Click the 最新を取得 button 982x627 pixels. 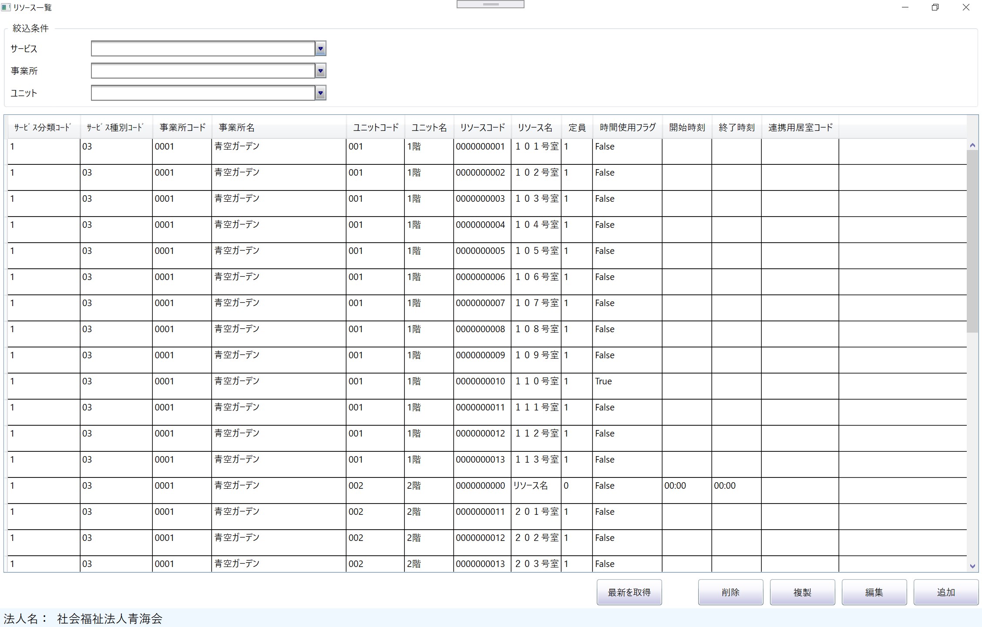click(x=629, y=592)
